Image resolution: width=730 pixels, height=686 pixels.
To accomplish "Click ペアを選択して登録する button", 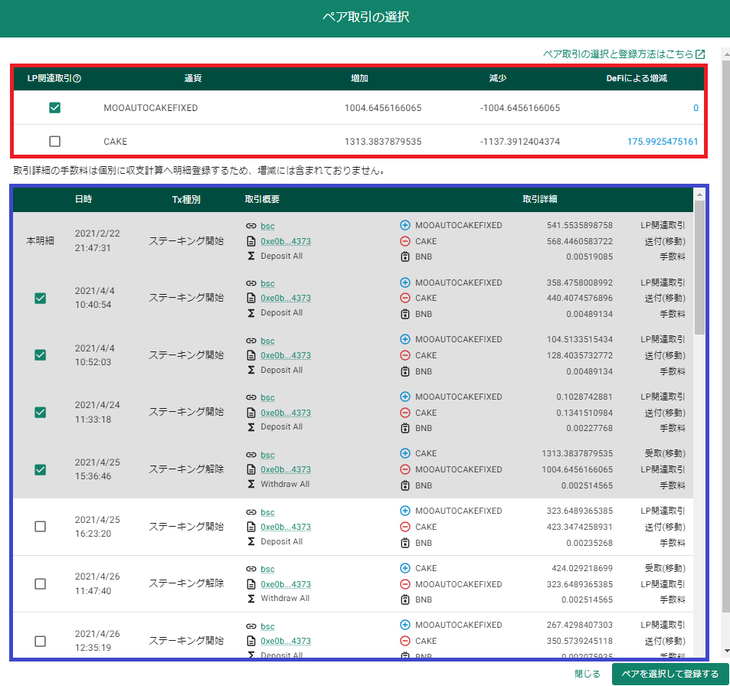I will click(x=670, y=674).
